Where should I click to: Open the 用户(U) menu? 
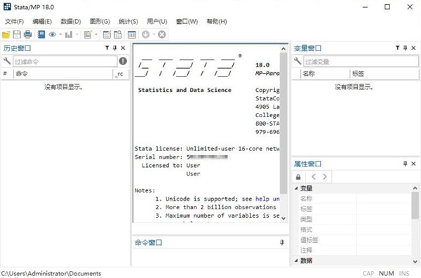coord(157,21)
